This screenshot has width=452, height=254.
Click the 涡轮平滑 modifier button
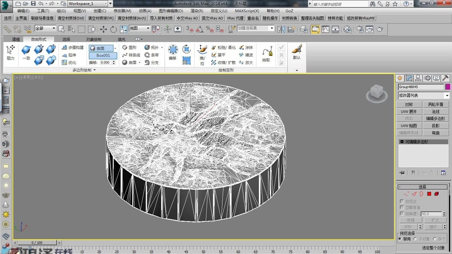click(x=437, y=104)
